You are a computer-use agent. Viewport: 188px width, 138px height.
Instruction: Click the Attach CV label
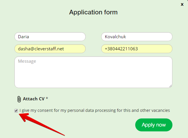click(x=34, y=99)
